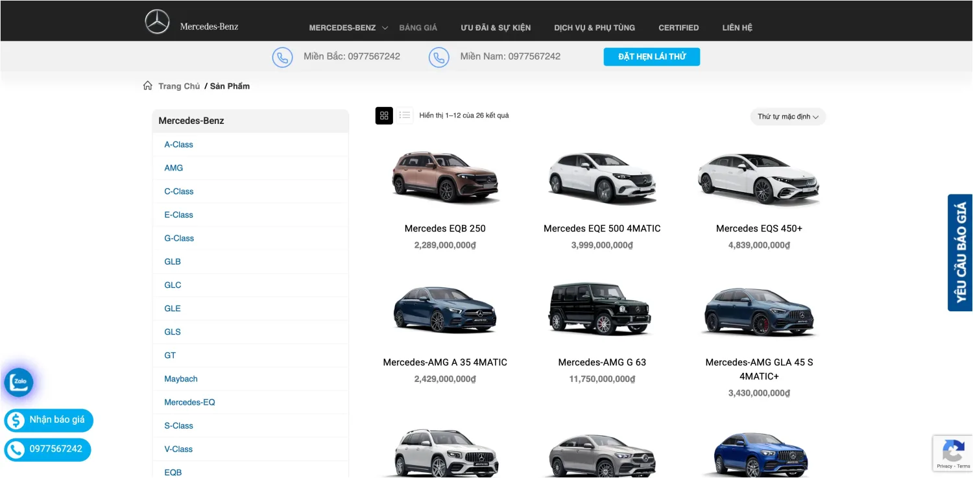The width and height of the screenshot is (973, 478).
Task: Click Mercedes-Benz wordmark text
Action: 209,27
